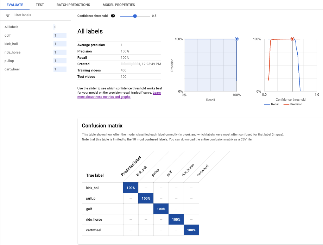
Task: Open the Confidence threshold help icon
Action: [x=113, y=15]
